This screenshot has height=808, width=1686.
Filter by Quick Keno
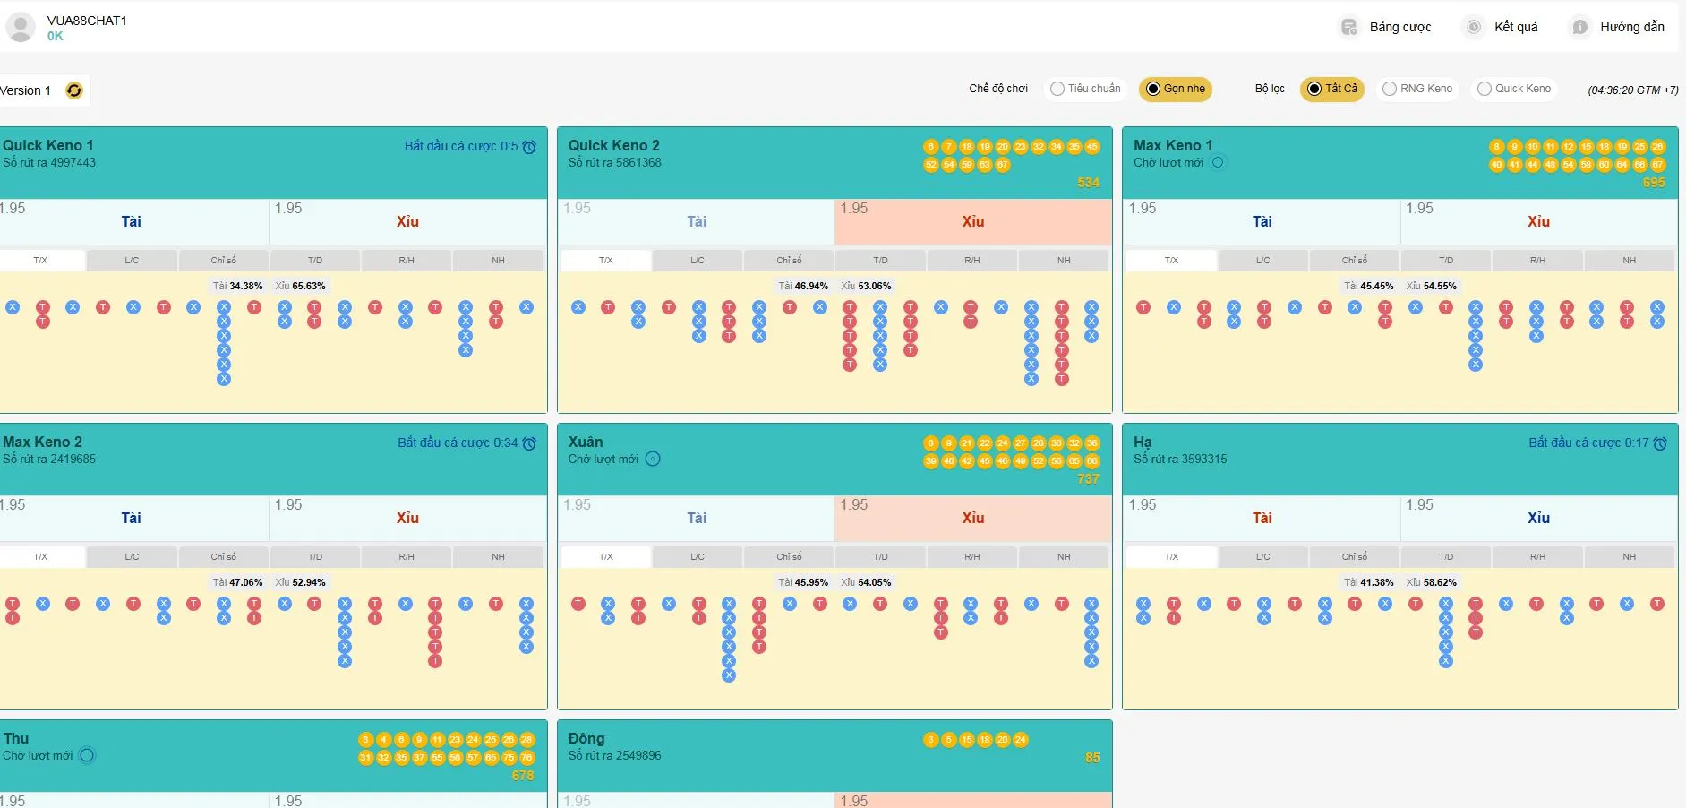(x=1513, y=89)
